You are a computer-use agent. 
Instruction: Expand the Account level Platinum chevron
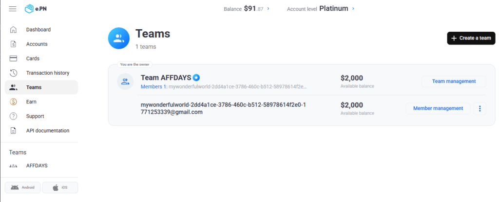tap(353, 9)
